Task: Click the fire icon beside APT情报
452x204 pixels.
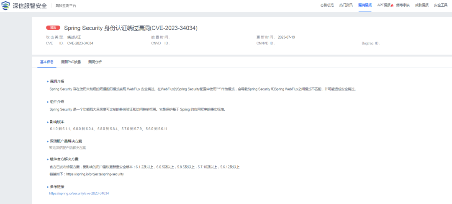Action: click(392, 5)
